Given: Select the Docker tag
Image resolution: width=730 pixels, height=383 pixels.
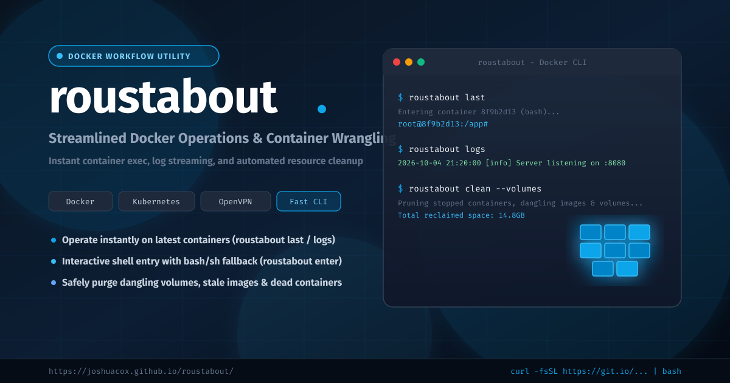Looking at the screenshot, I should tap(80, 201).
